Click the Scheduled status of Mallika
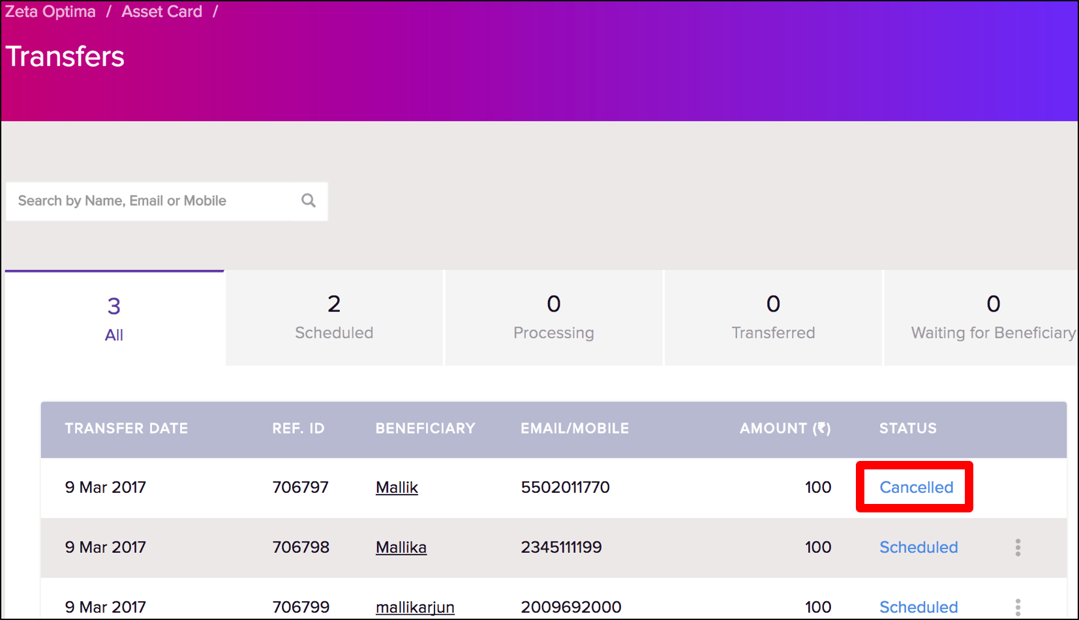 919,548
